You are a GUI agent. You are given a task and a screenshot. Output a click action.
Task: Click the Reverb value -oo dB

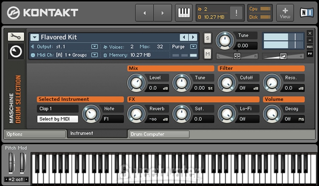[158, 119]
